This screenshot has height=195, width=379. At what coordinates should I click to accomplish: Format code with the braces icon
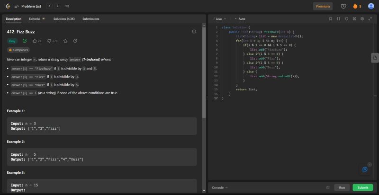click(338, 19)
